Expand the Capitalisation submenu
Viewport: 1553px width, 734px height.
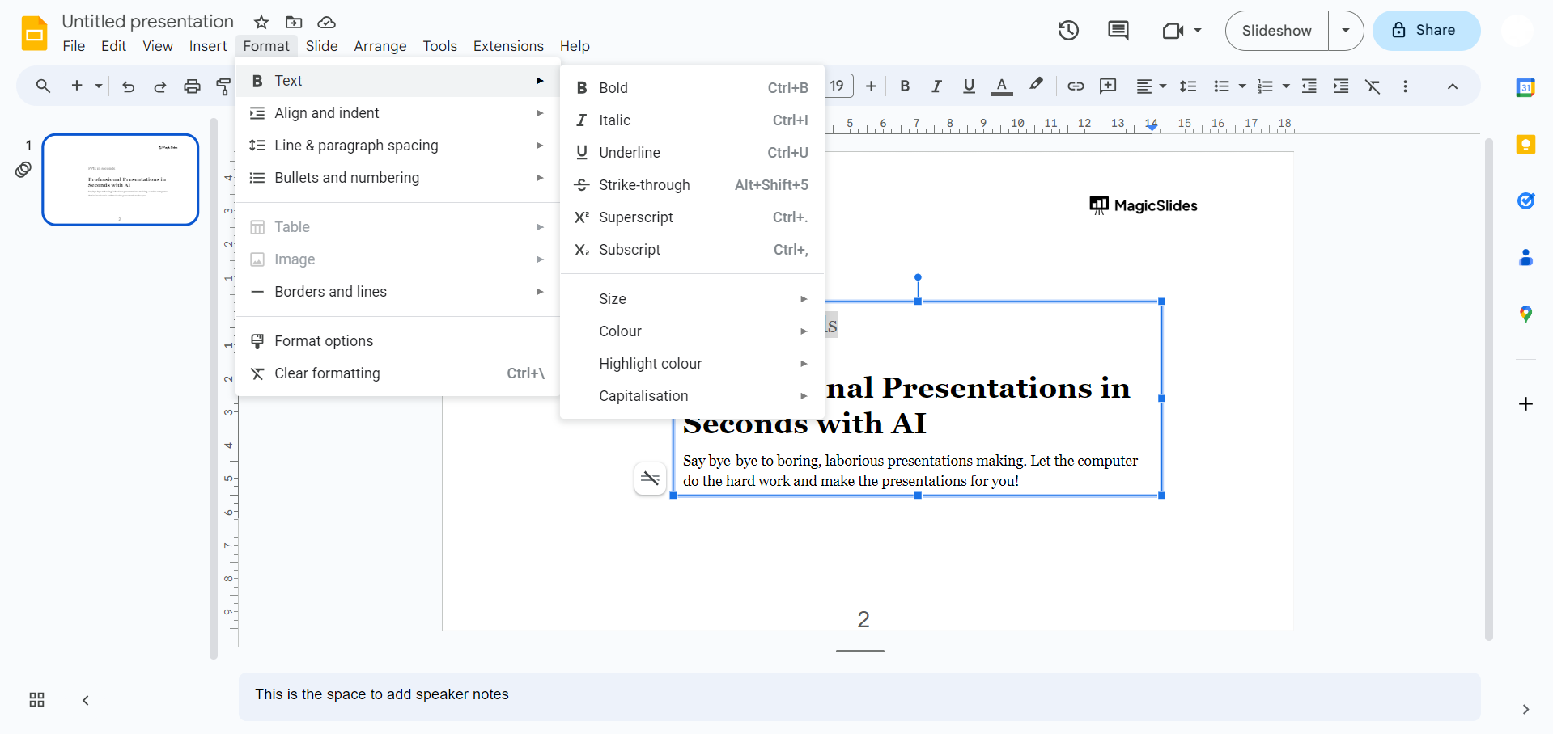click(x=692, y=396)
